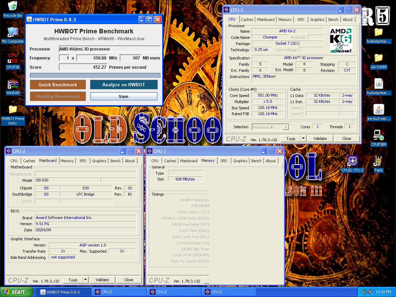Image resolution: width=396 pixels, height=297 pixels.
Task: Open Bench tab in Memory CPU-Z window
Action: (256, 161)
